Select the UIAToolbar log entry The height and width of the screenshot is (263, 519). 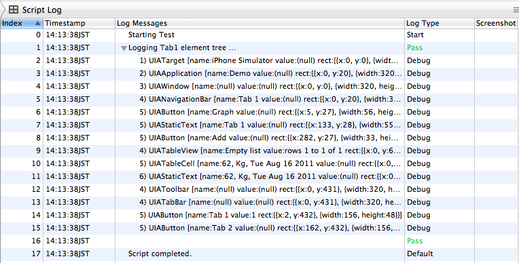pos(259,189)
